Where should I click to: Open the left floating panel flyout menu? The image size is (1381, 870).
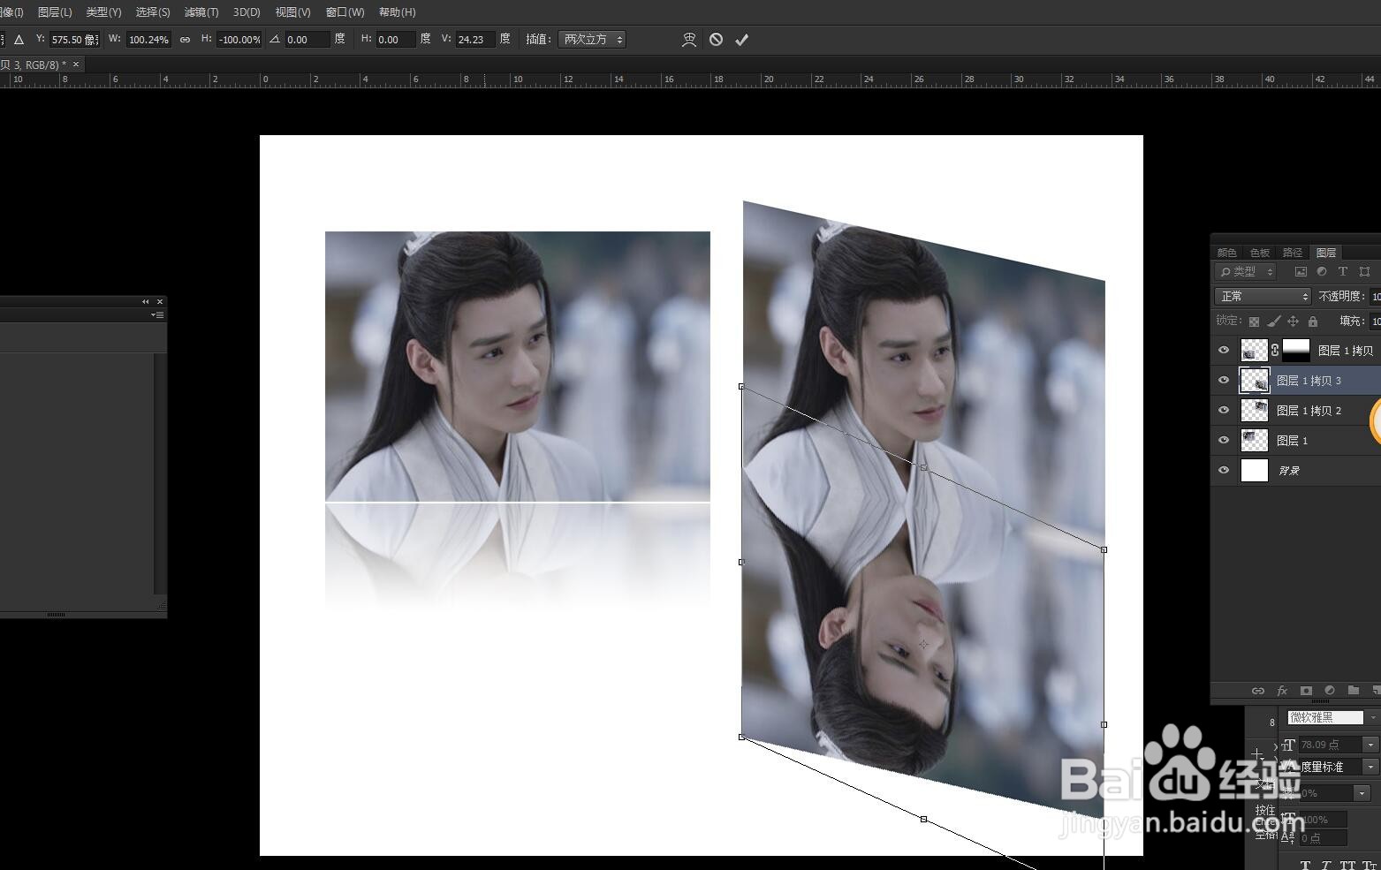[157, 315]
